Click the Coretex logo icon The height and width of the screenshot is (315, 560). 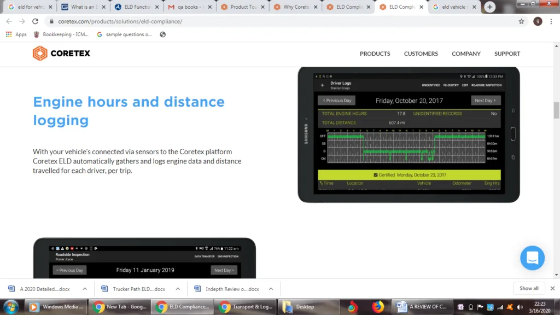click(x=40, y=53)
